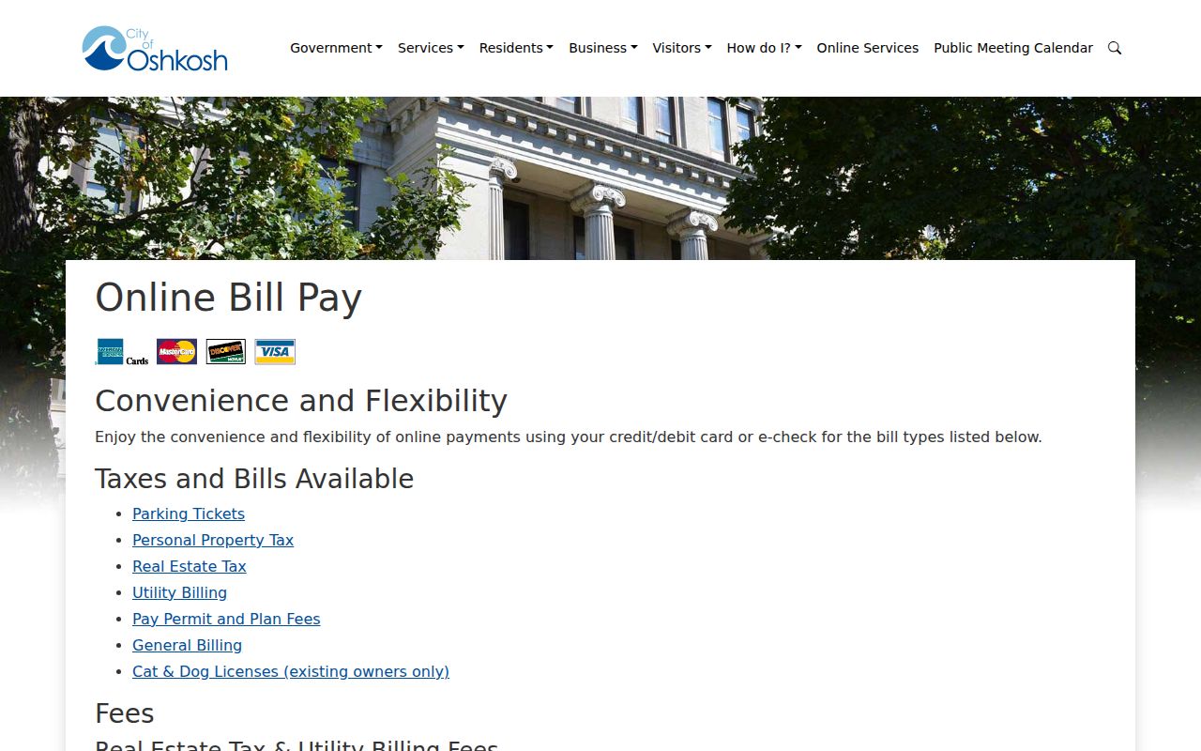Click the City of Oshkosh logo
Screen dimensions: 1201x751
(155, 48)
